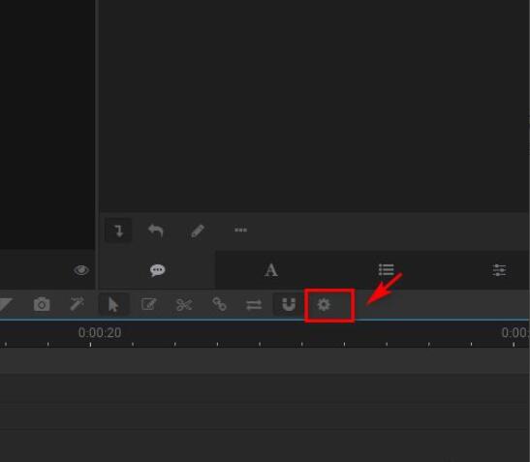Click the insert downward arrow button
Image resolution: width=530 pixels, height=462 pixels.
(118, 231)
